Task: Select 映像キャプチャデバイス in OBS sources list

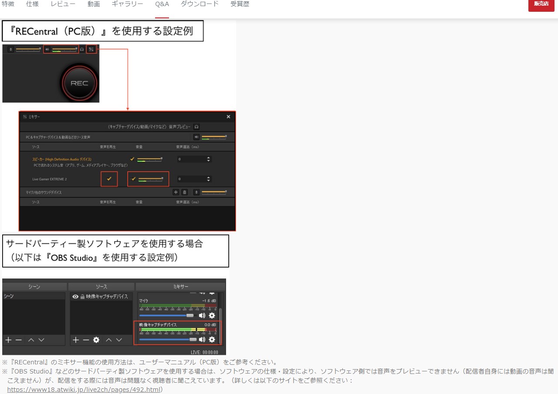Action: (x=107, y=296)
